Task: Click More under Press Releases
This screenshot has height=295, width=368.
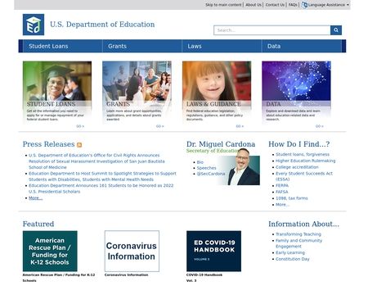Action: (x=36, y=197)
